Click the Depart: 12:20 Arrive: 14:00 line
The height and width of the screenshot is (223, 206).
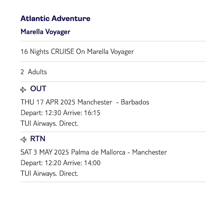coord(61,163)
